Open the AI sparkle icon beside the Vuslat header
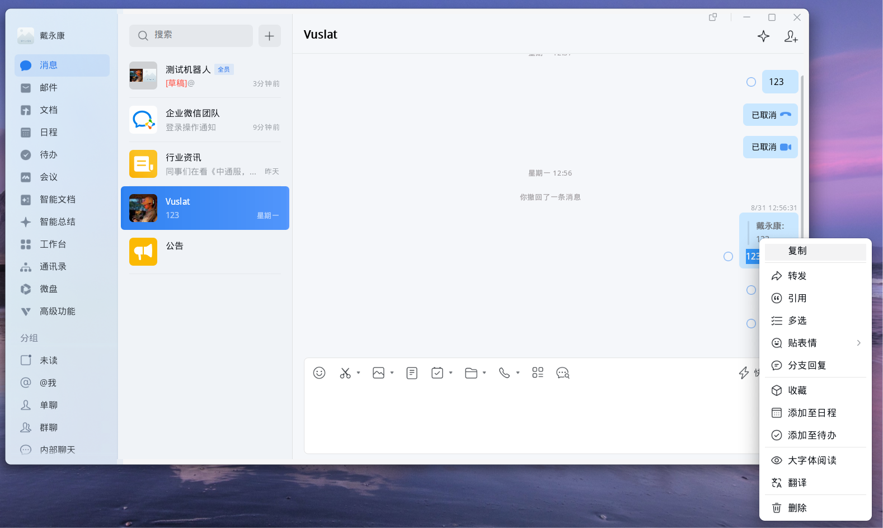This screenshot has width=883, height=528. click(763, 36)
